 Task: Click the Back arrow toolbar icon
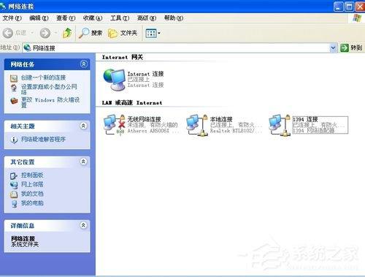8,33
